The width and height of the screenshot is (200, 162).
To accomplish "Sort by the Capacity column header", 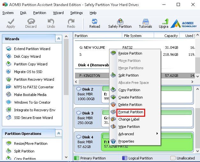I will pyautogui.click(x=167, y=36).
